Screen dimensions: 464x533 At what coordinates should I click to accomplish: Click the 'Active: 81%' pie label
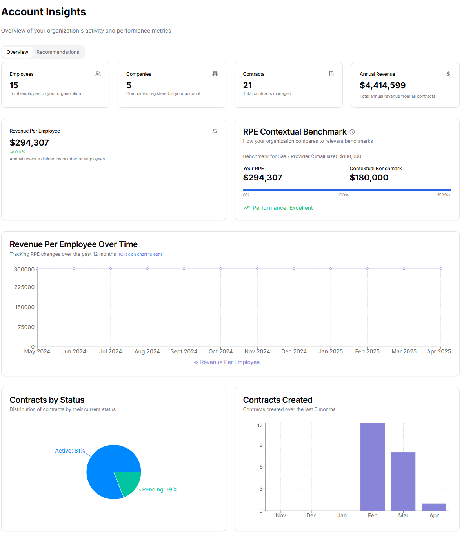(70, 451)
